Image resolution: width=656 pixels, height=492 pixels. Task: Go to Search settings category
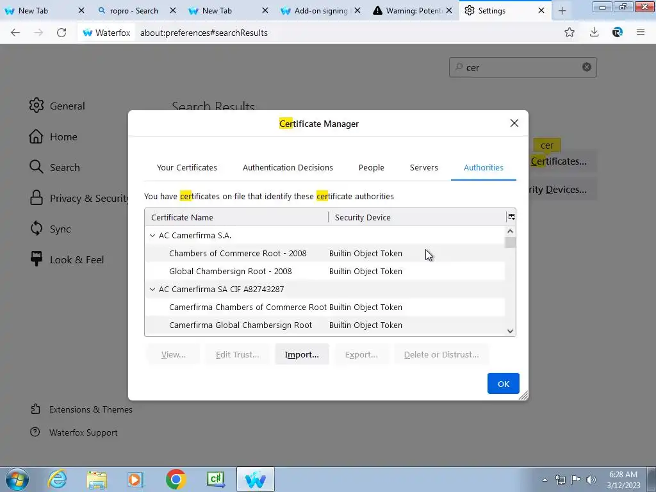[54, 167]
